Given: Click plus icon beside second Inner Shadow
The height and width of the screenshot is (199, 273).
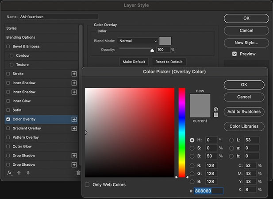Looking at the screenshot, I should click(x=74, y=92).
